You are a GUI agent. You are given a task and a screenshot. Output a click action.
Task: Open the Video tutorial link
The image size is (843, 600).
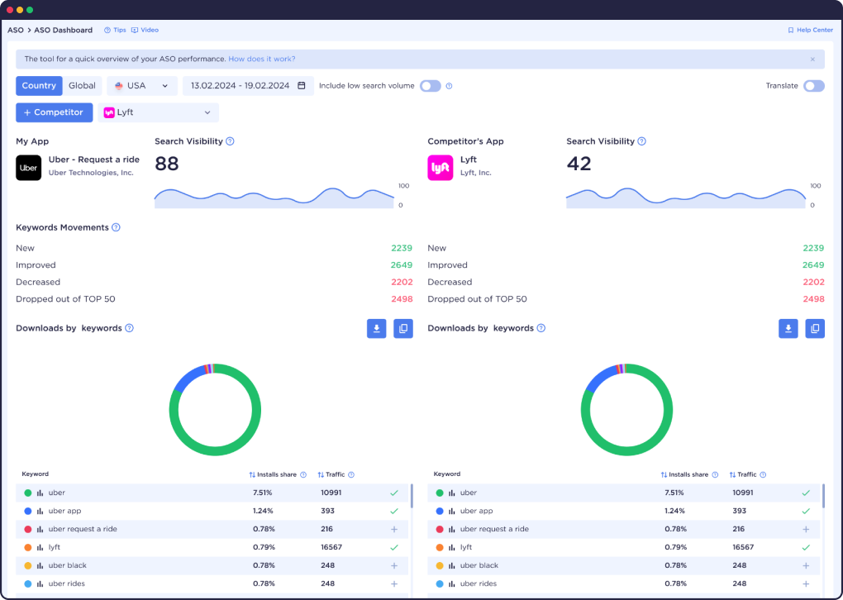(x=145, y=30)
